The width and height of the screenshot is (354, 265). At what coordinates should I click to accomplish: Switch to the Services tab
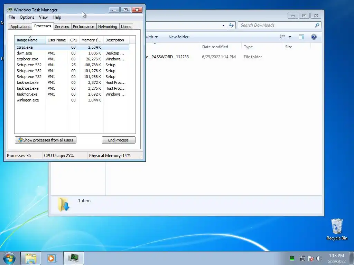click(62, 27)
